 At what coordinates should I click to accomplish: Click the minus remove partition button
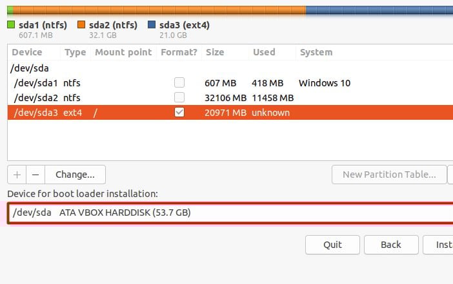[x=35, y=175]
